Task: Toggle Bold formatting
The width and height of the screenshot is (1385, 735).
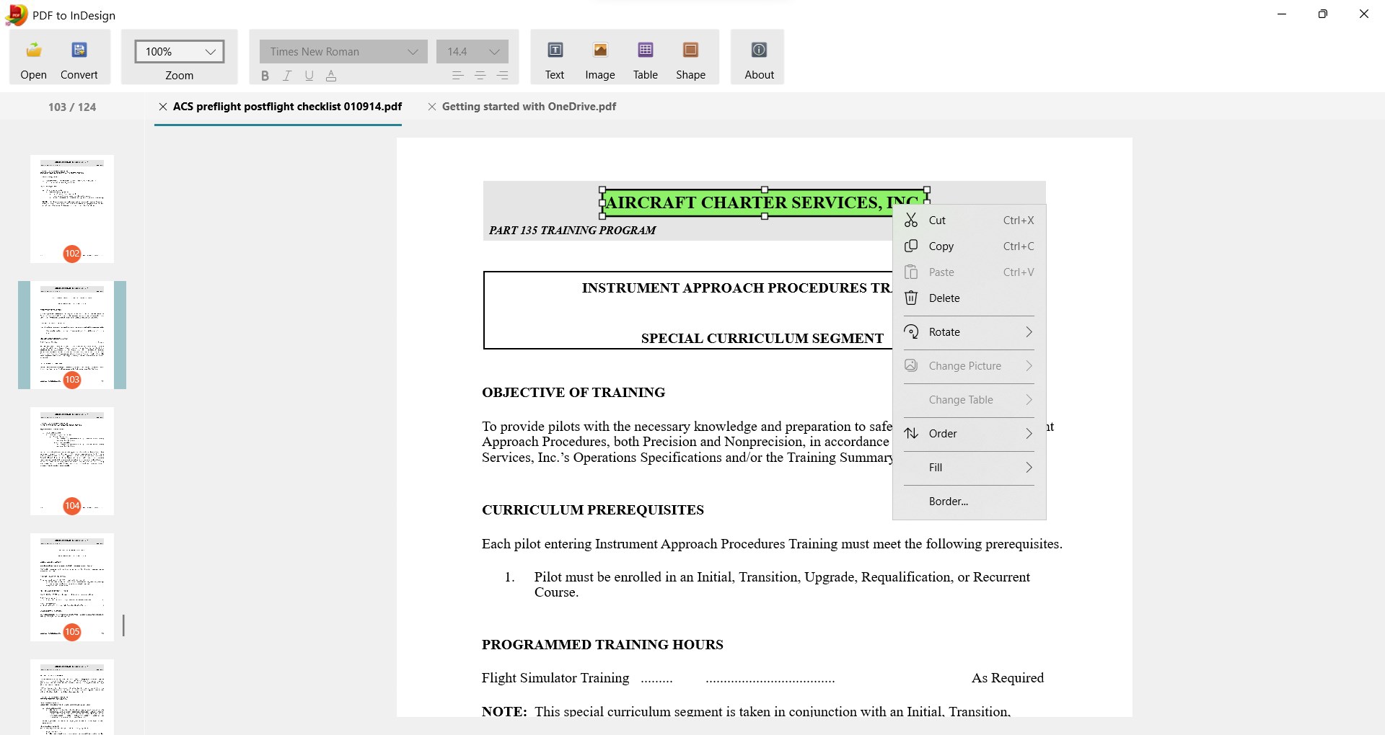Action: [265, 76]
